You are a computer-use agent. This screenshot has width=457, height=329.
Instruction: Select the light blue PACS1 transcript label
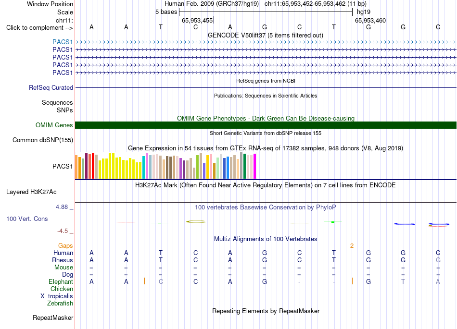pyautogui.click(x=63, y=42)
